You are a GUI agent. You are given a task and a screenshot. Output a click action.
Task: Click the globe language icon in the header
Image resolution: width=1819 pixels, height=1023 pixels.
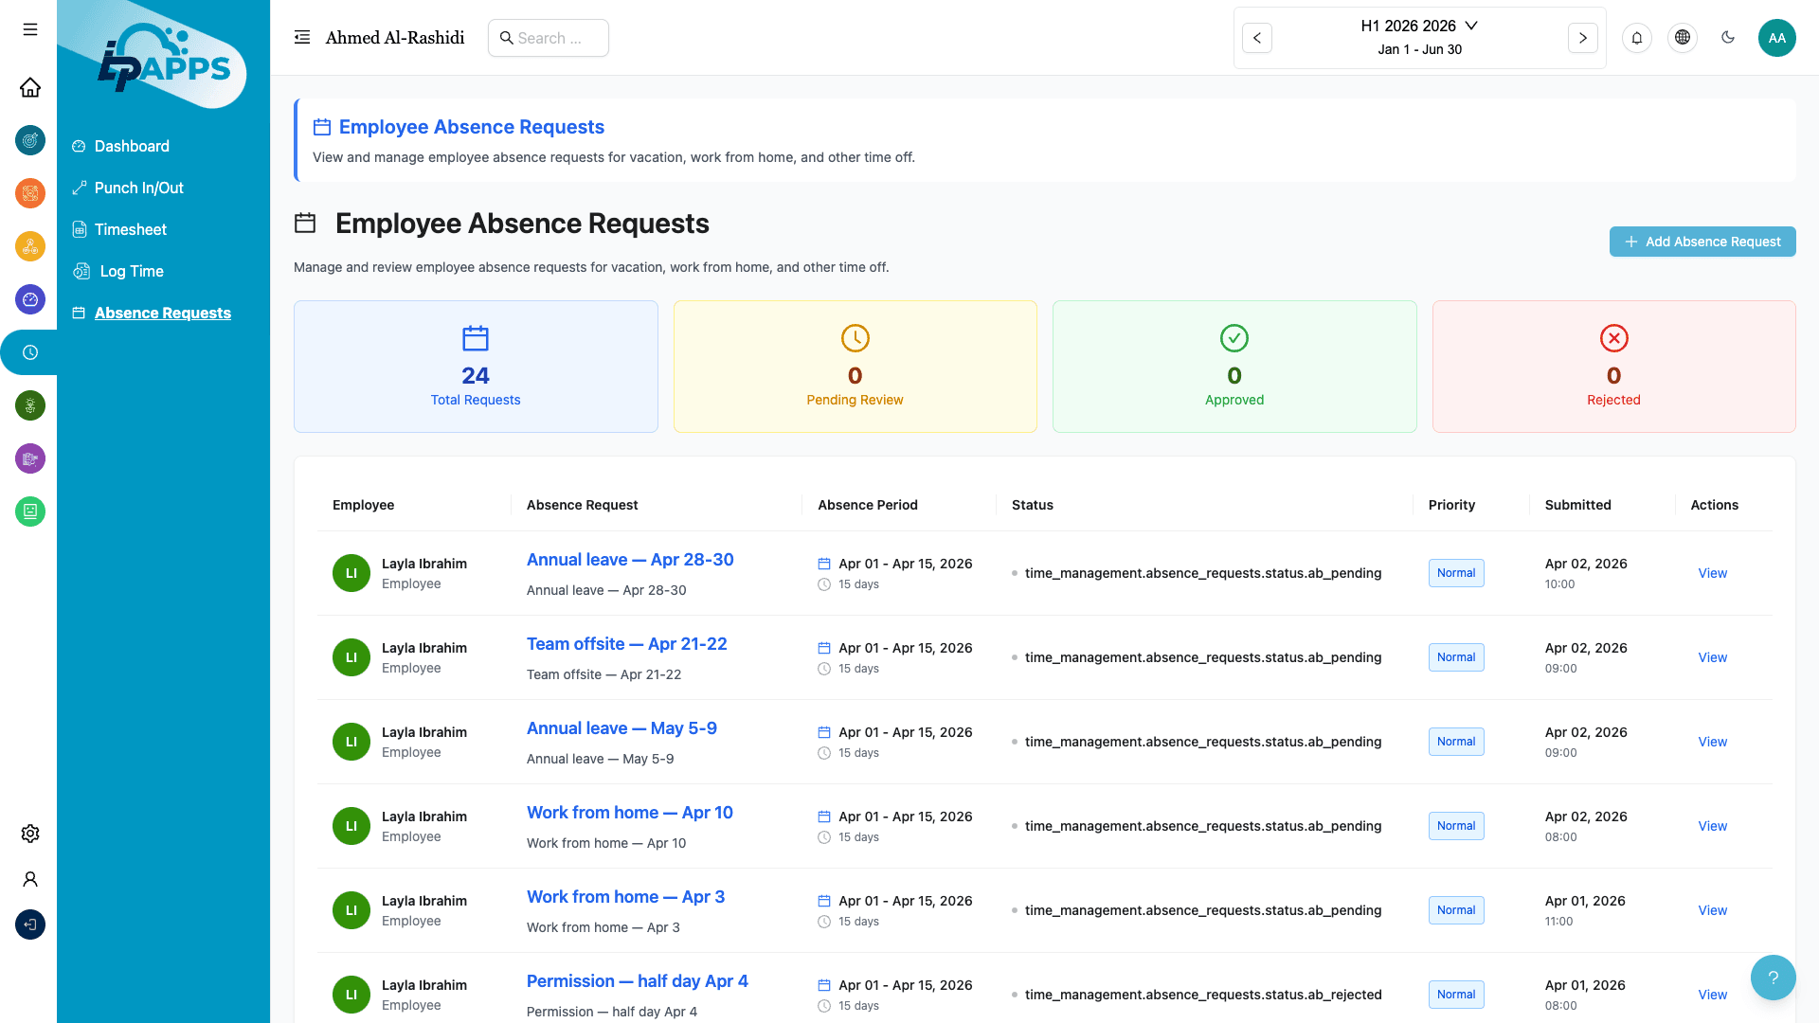coord(1683,38)
